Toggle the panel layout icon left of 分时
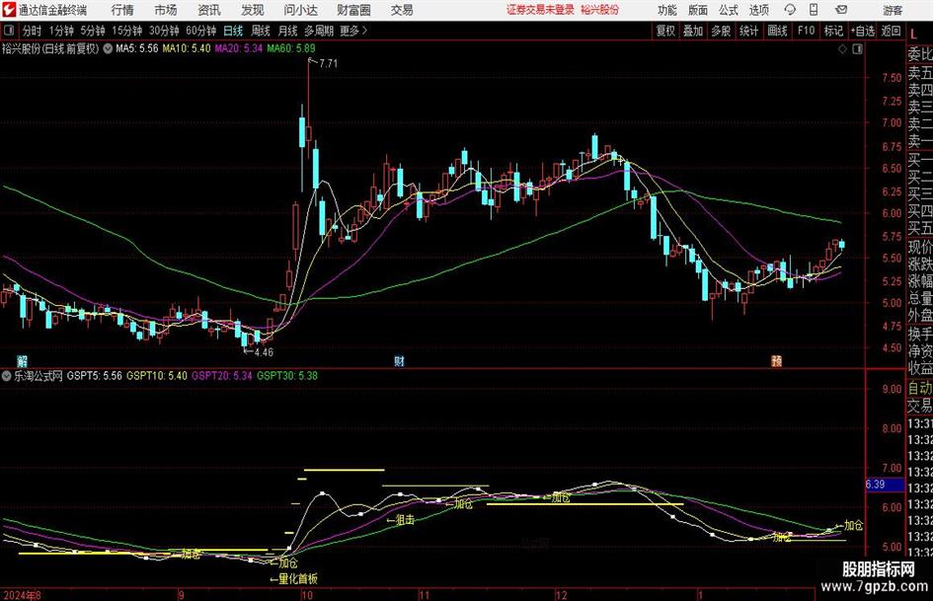This screenshot has width=933, height=601. (9, 31)
